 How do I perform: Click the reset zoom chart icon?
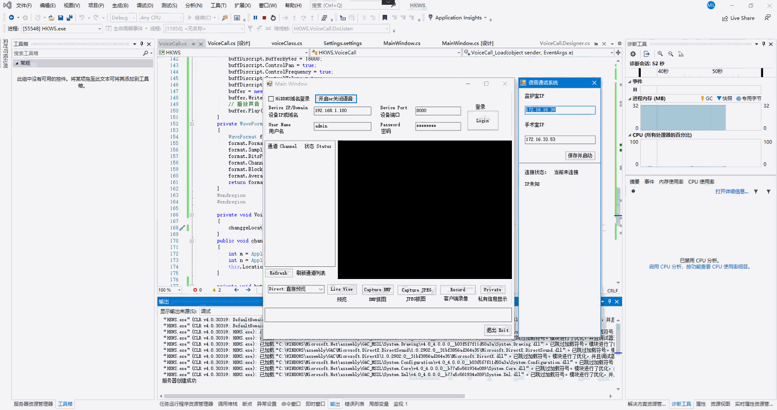681,54
